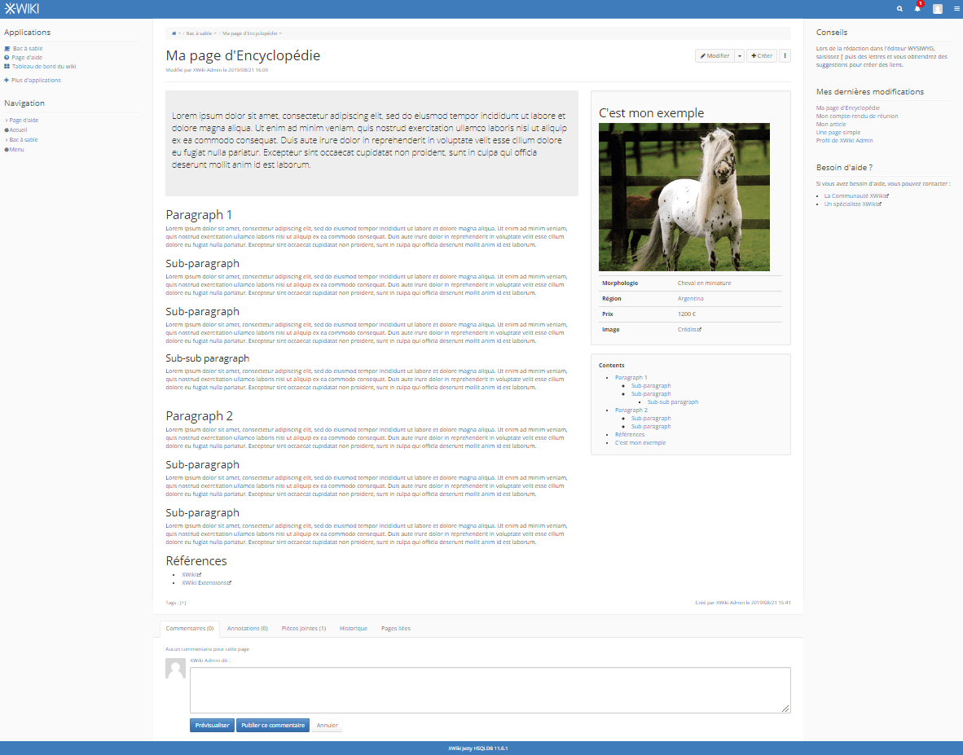
Task: Expand the Bac à sable breadcrumb caret
Action: click(x=215, y=33)
